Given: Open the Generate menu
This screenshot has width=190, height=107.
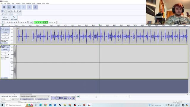Looking at the screenshot, I should coord(28,3).
